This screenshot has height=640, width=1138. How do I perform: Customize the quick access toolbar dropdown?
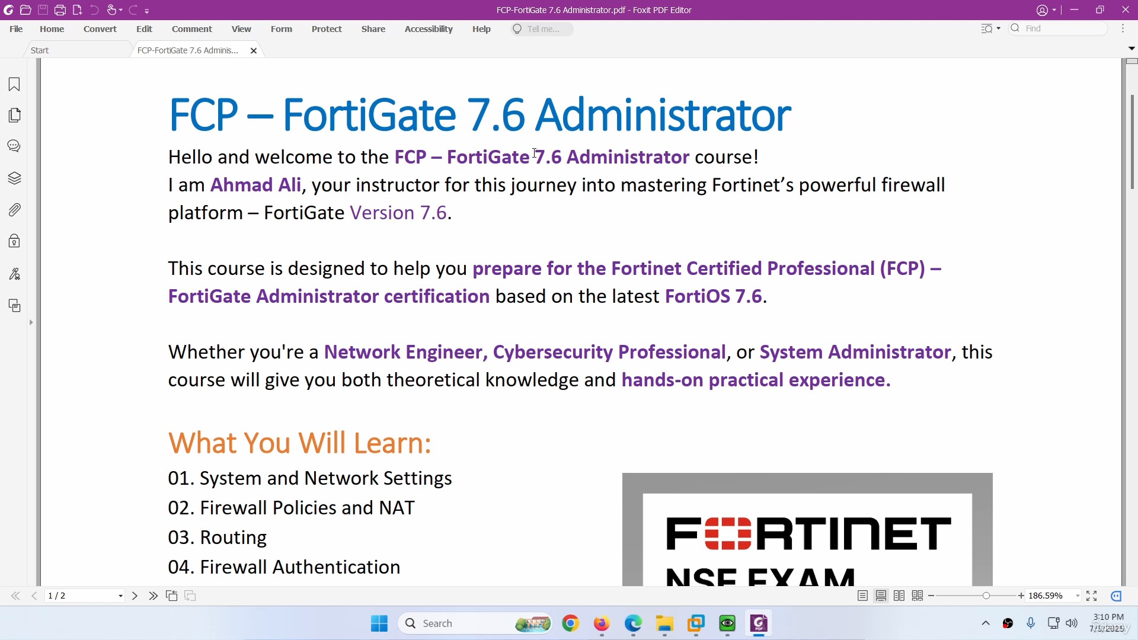[x=147, y=11]
